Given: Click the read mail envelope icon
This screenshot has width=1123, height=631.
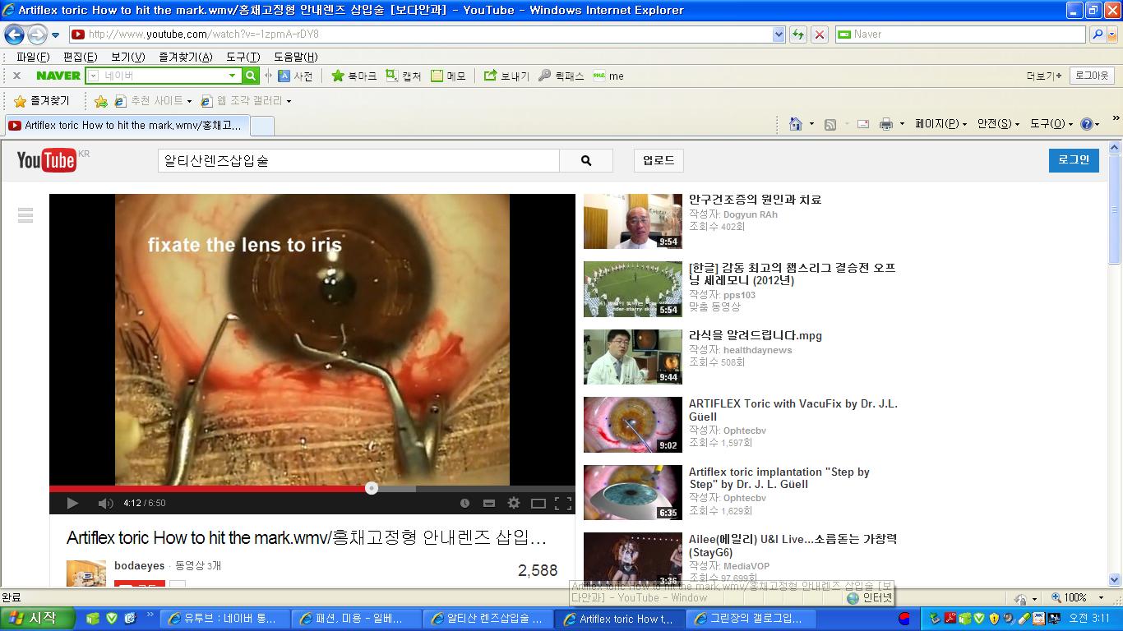Looking at the screenshot, I should 863,124.
